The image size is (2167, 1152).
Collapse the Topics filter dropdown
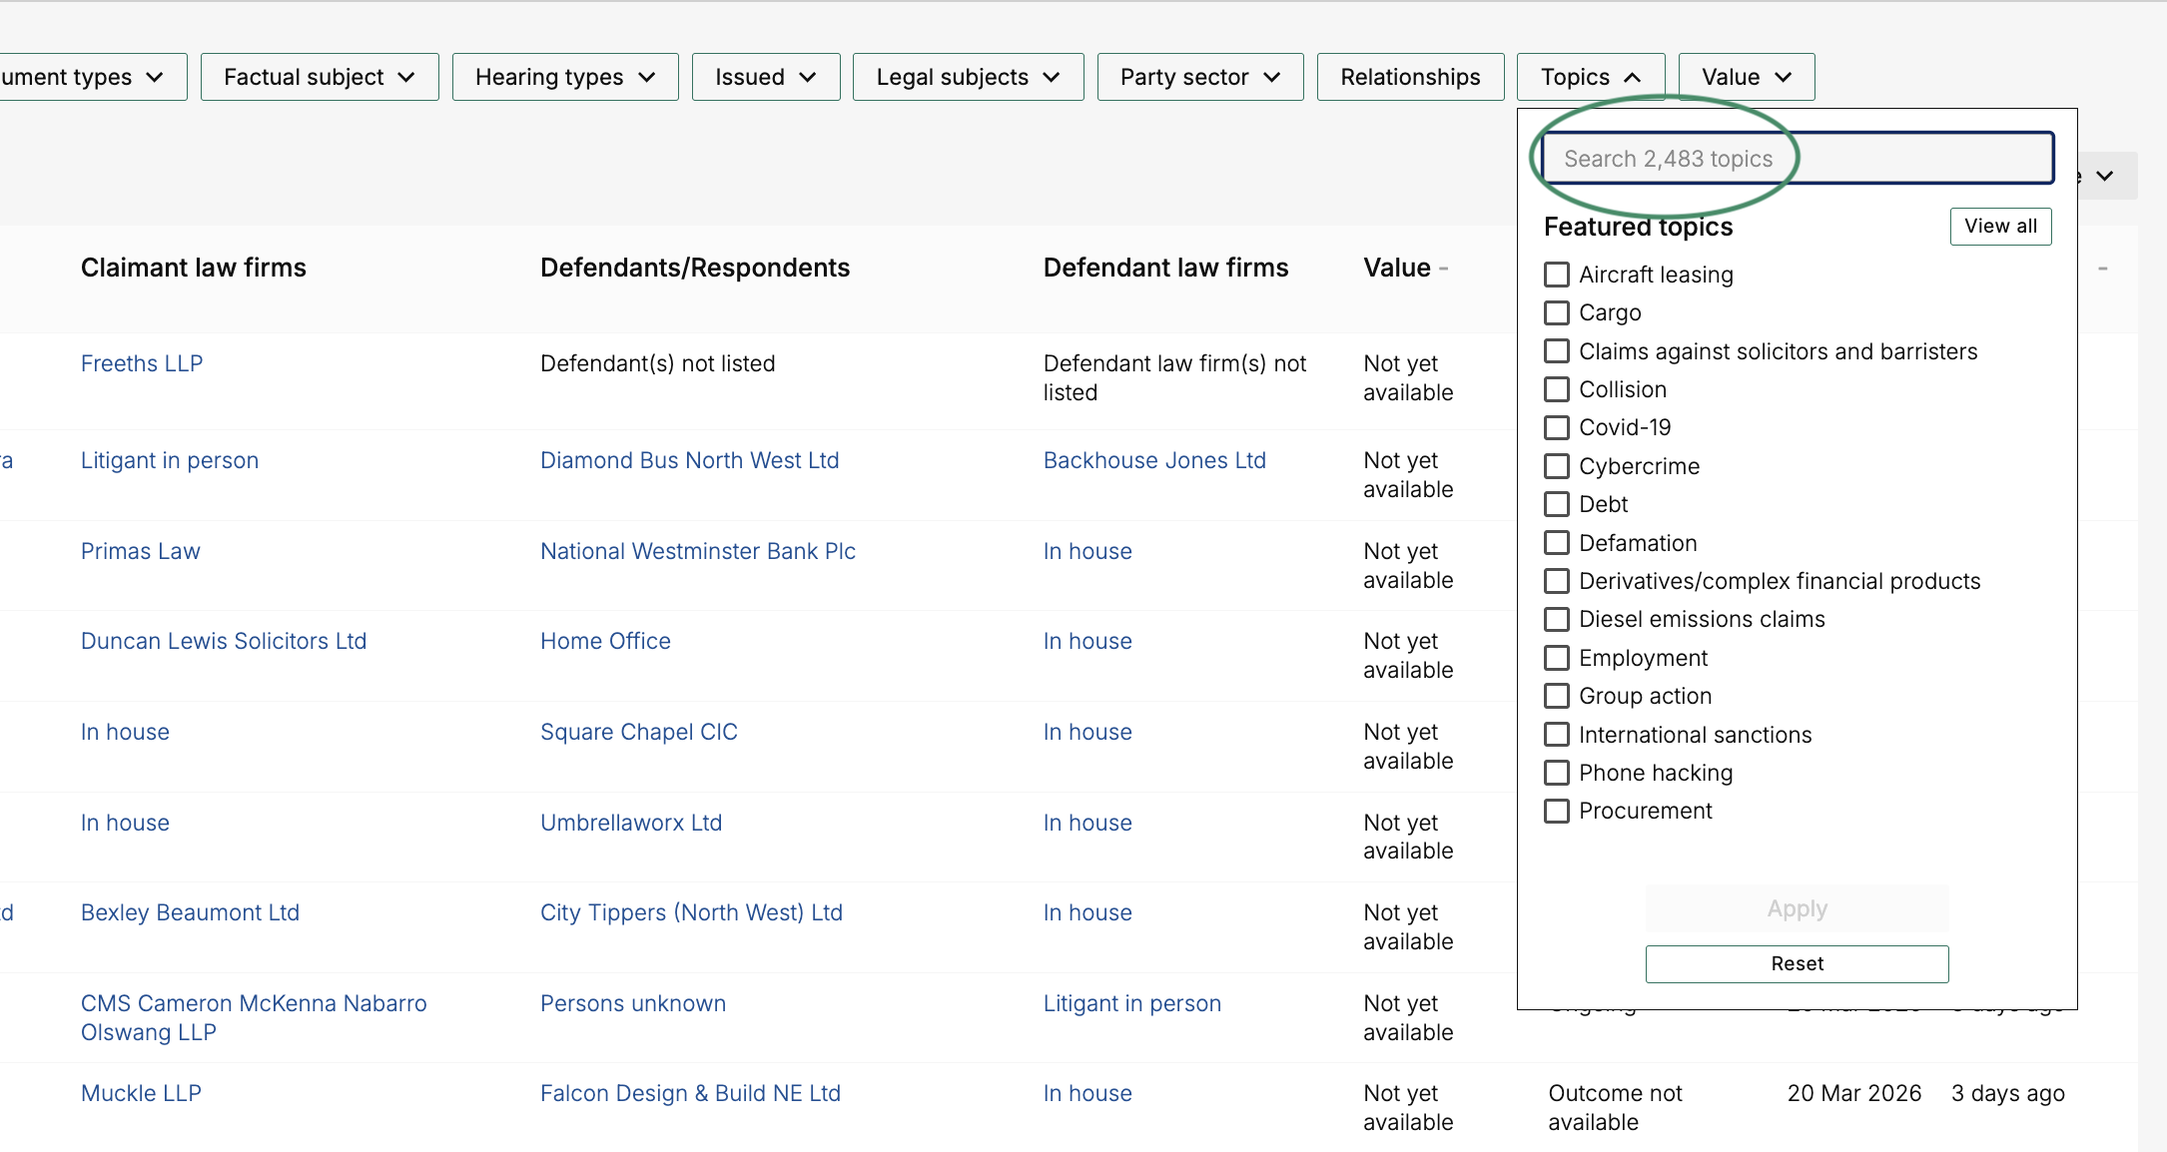point(1590,77)
